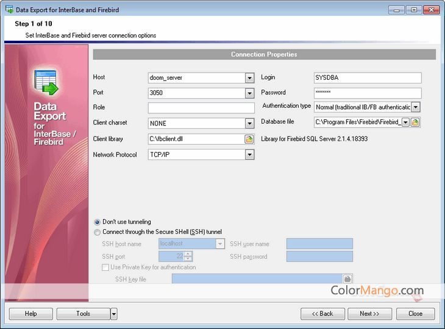Click the SSH user name field
The image size is (445, 329).
point(319,244)
